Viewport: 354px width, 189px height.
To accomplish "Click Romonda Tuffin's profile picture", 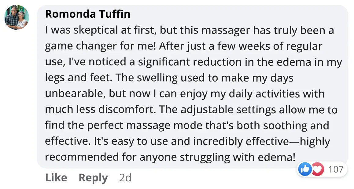I will [17, 17].
